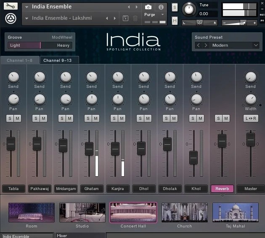Click the Ghatam Pan knob
The width and height of the screenshot is (265, 238).
point(92,99)
